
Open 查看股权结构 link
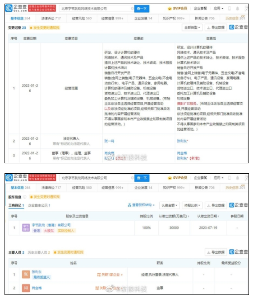[142, 205]
